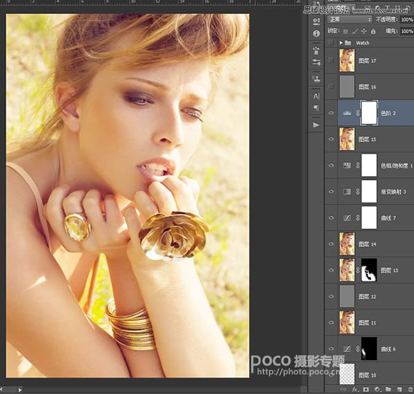
Task: Click the mask link chain on 色阶 2
Action: pos(357,113)
